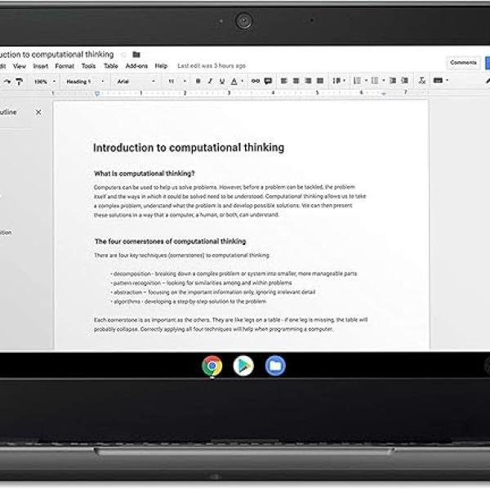Click the insert link icon
The image size is (490, 490).
pos(256,81)
